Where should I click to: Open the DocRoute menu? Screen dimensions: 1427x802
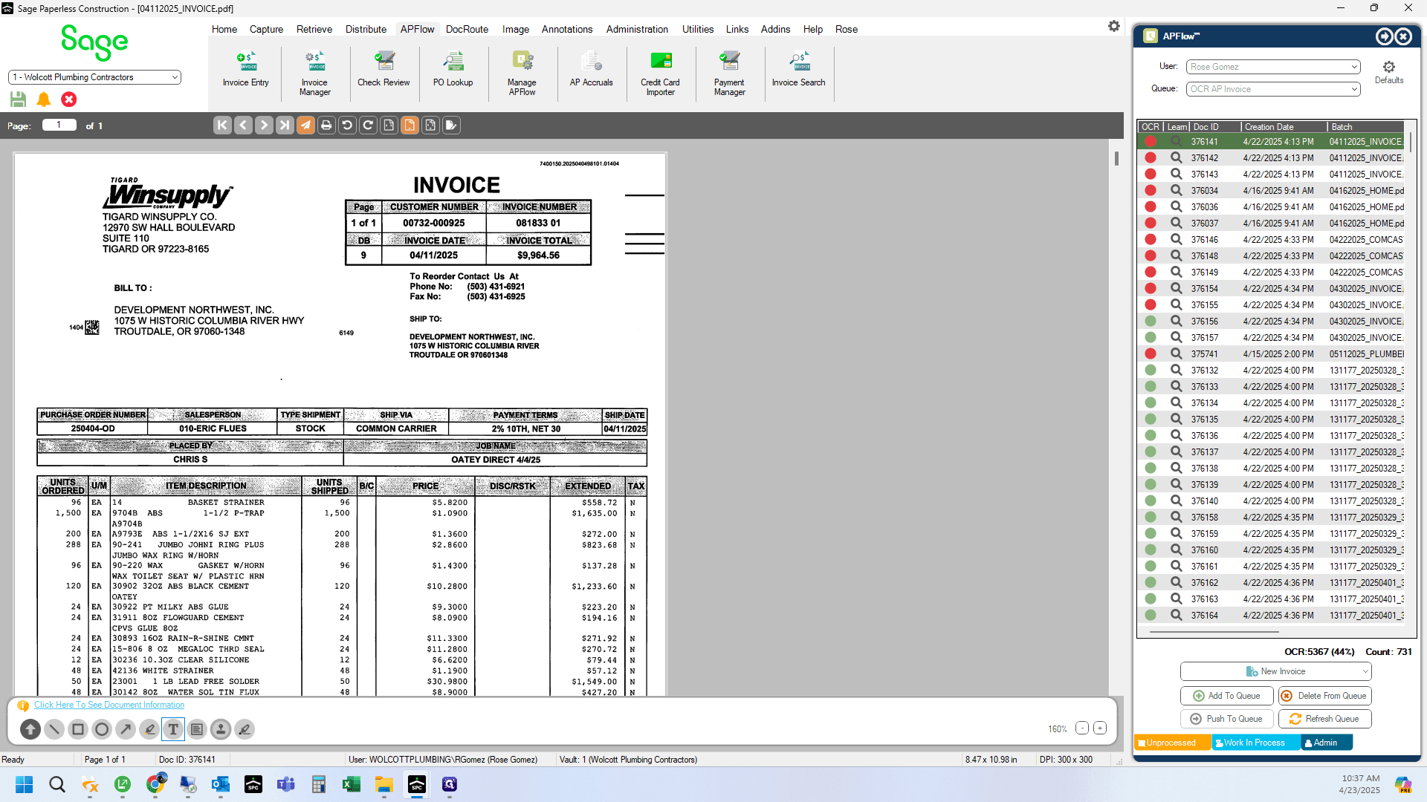[x=467, y=29]
